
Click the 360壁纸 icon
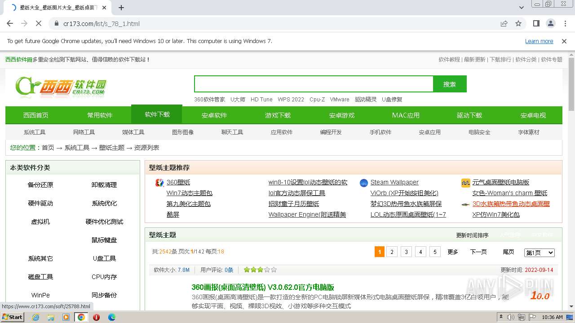(159, 183)
